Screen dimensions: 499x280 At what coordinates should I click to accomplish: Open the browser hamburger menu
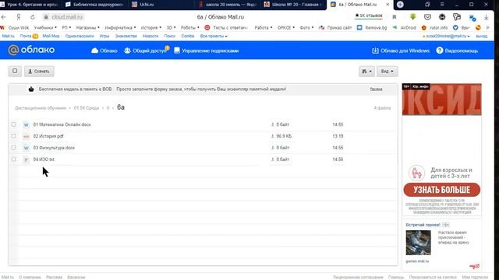[x=442, y=5]
